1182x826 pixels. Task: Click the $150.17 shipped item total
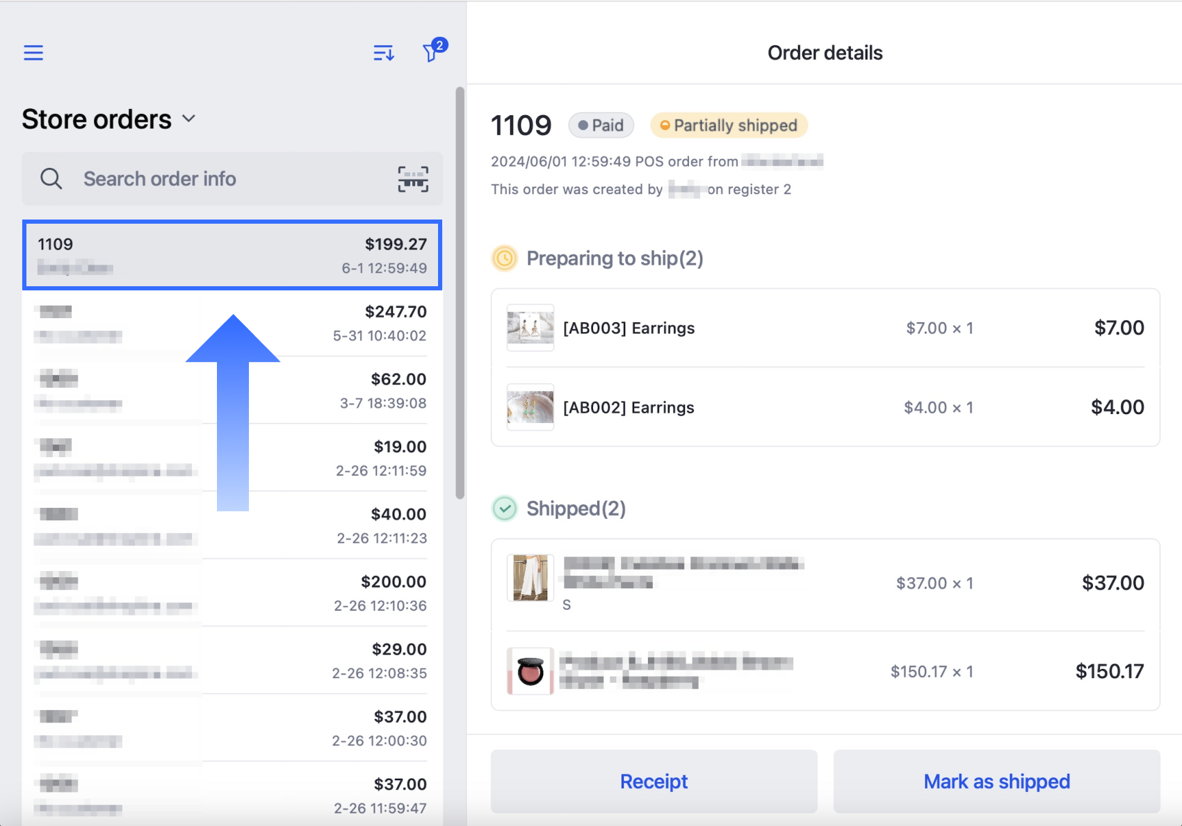point(1110,671)
